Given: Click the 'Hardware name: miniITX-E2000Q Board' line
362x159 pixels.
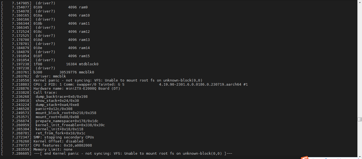Looking at the screenshot, I should click(77, 89).
